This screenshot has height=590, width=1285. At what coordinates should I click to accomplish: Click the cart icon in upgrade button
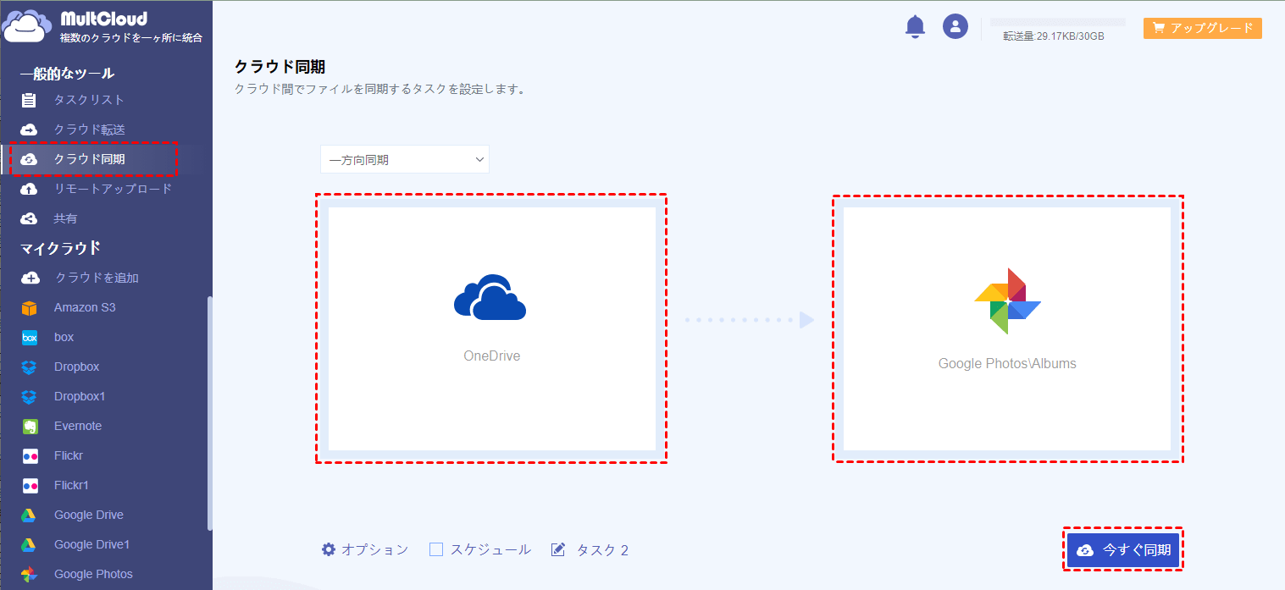click(x=1157, y=28)
